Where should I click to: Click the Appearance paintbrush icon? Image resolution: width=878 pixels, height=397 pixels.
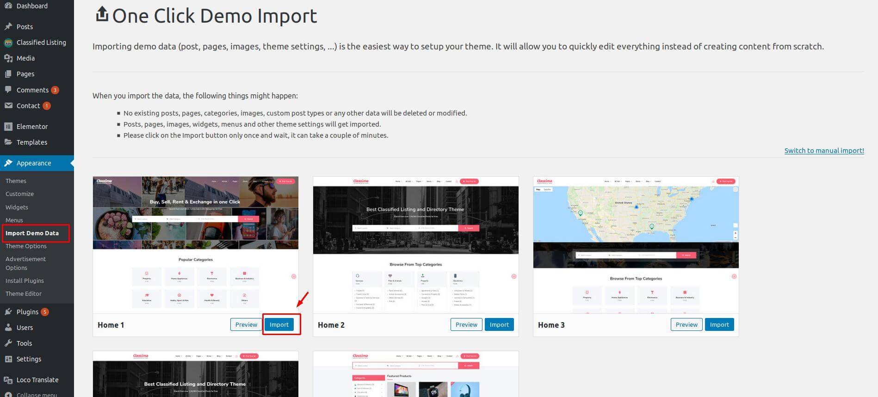pos(8,163)
